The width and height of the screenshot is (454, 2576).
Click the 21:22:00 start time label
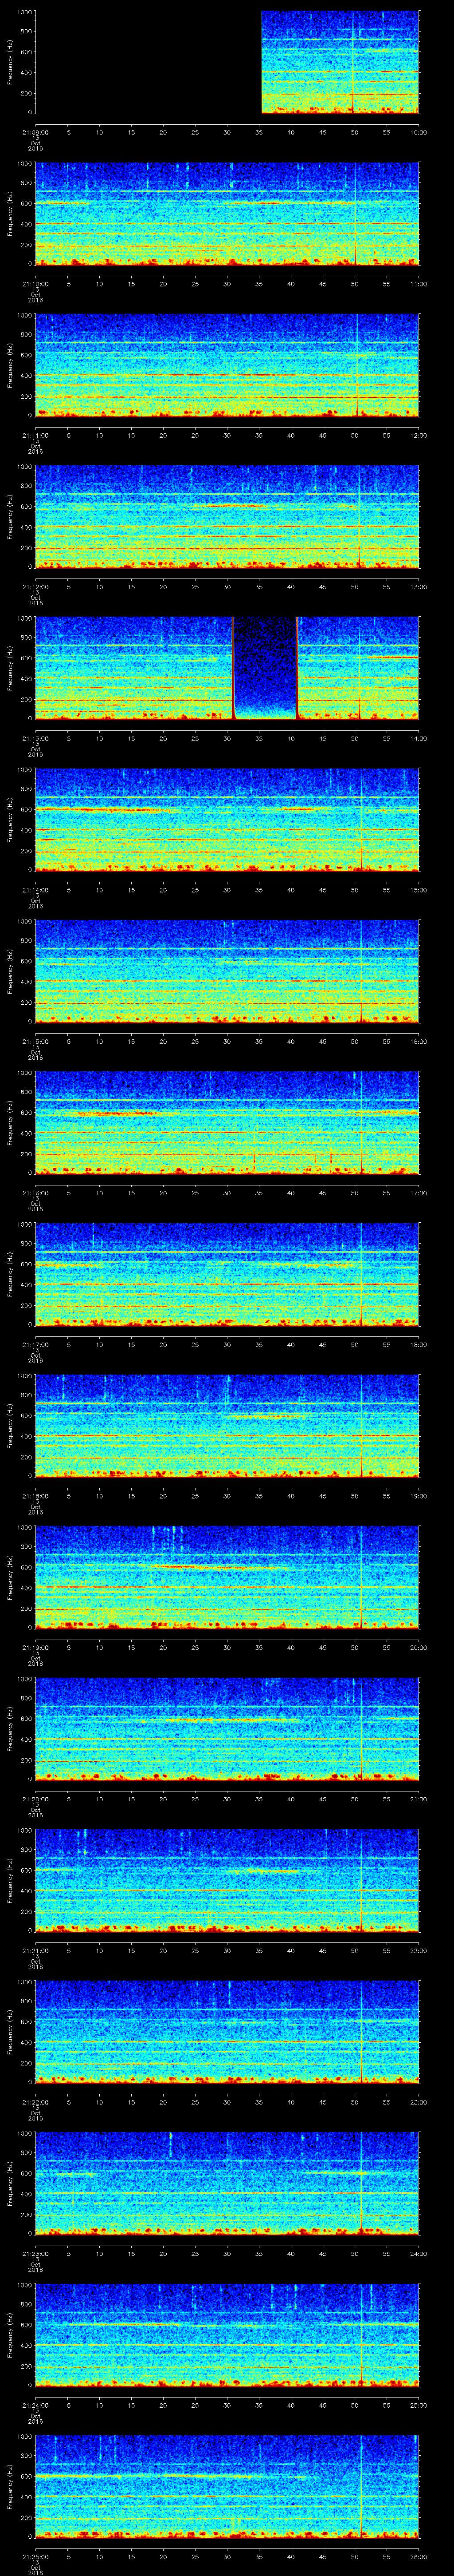pyautogui.click(x=35, y=2102)
